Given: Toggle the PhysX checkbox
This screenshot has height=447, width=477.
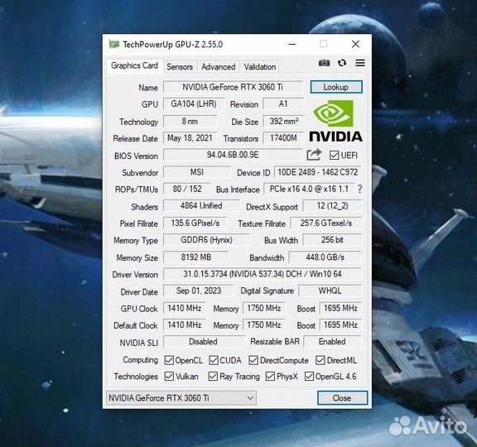Looking at the screenshot, I should [270, 377].
